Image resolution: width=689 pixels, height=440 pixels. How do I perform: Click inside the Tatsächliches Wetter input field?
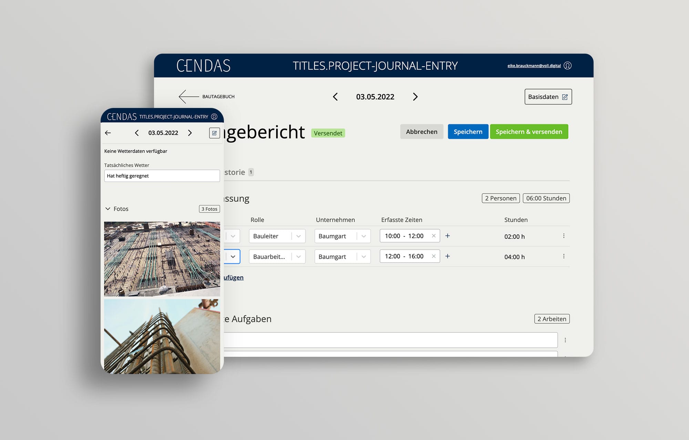tap(162, 176)
